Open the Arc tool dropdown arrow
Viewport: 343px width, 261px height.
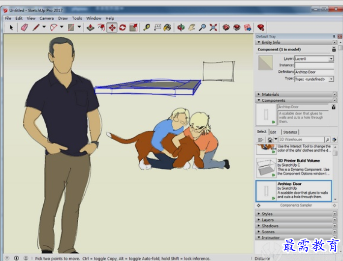coord(62,27)
